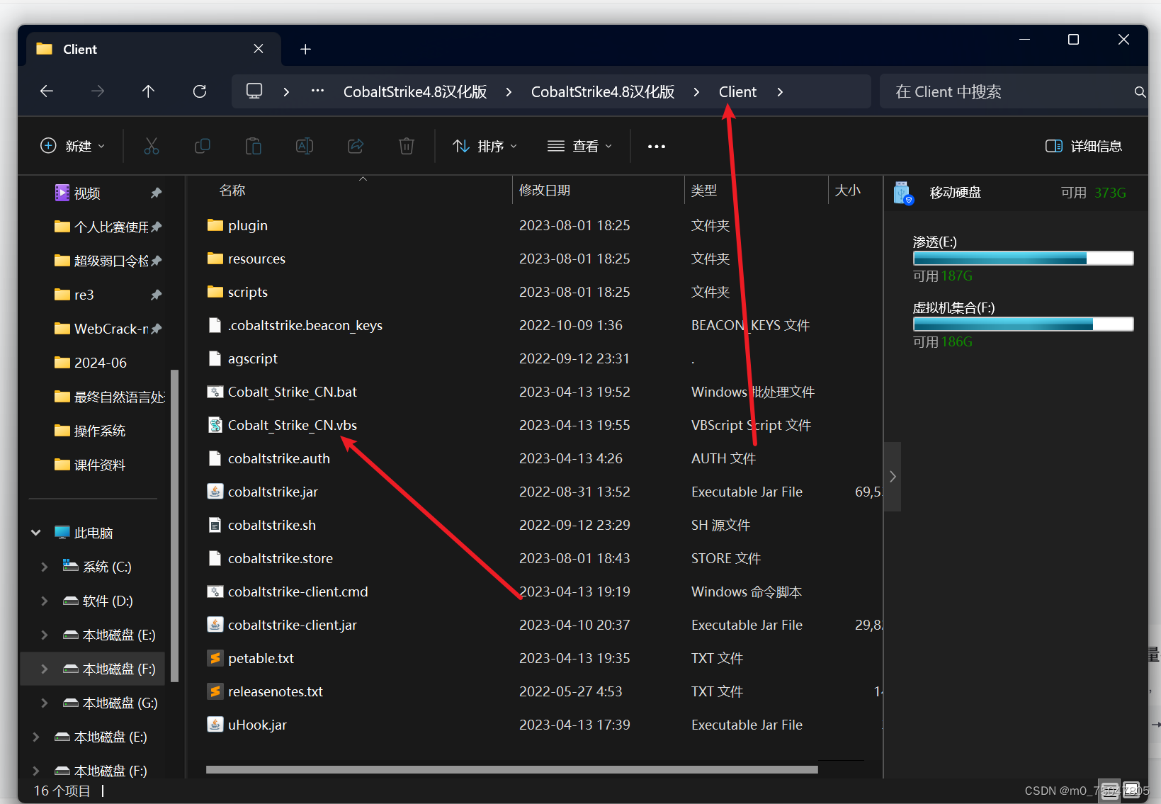Expand the 软件 (D:) drive node
Viewport: 1161px width, 804px height.
(45, 601)
